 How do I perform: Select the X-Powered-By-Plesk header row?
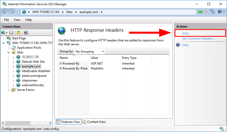coord(74,68)
